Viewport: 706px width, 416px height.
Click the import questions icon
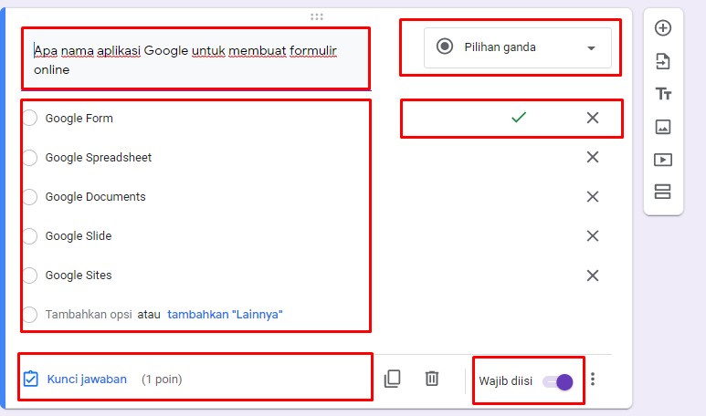pos(663,61)
